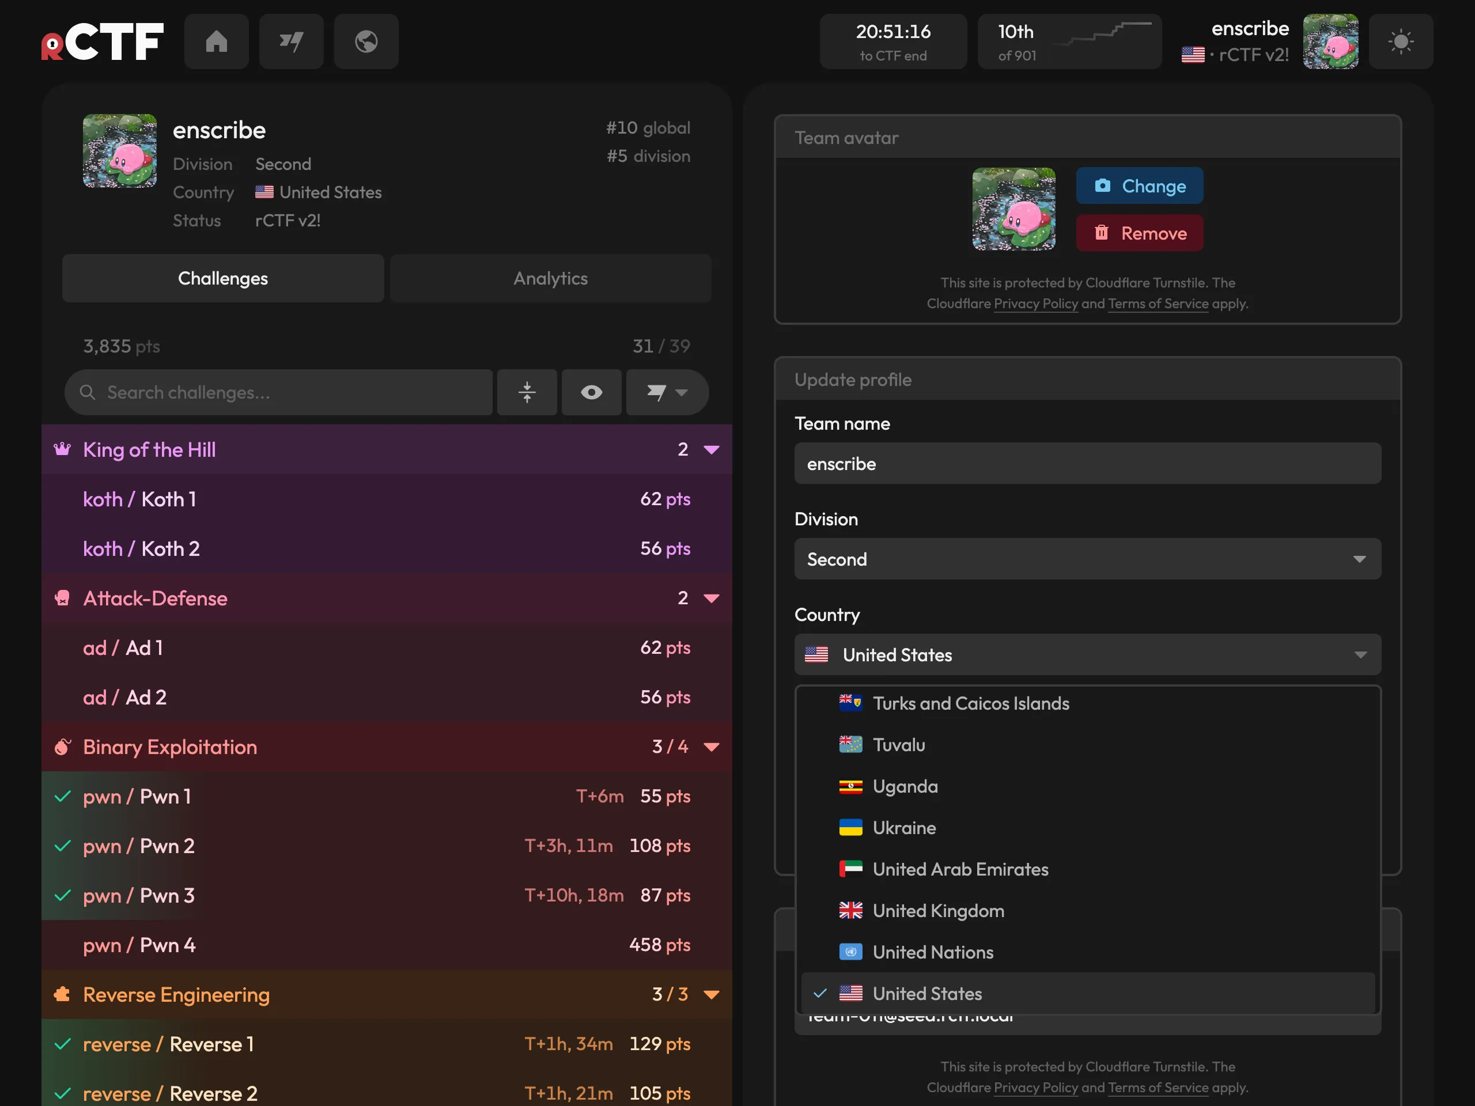This screenshot has height=1106, width=1475.
Task: Click the profile avatar beside enscribe heading
Action: tap(120, 151)
